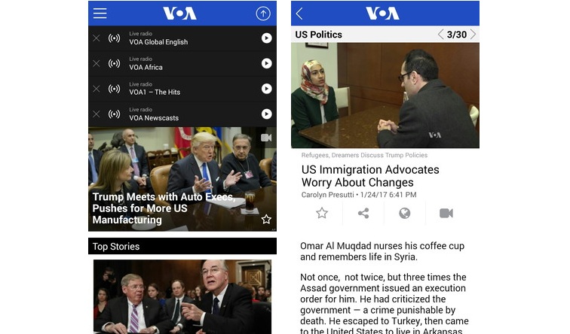Screen dimensions: 570x334
Task: Star the US Immigration Advocates article
Action: point(322,213)
